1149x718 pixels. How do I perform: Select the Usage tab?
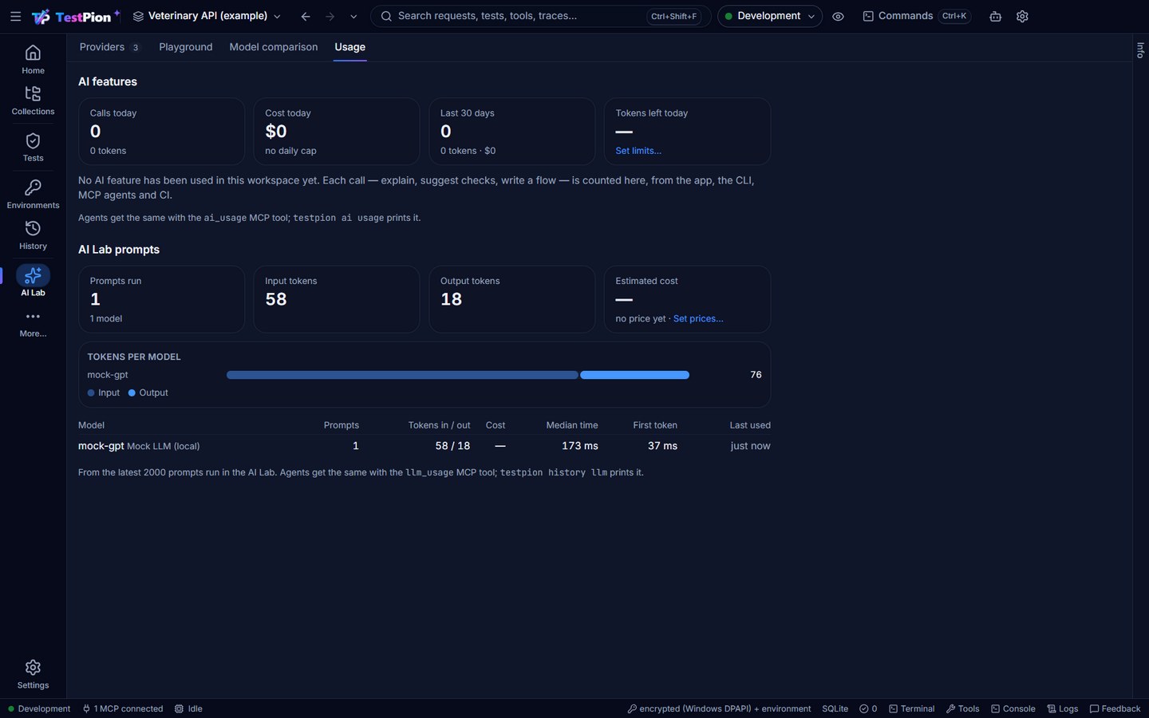point(349,47)
